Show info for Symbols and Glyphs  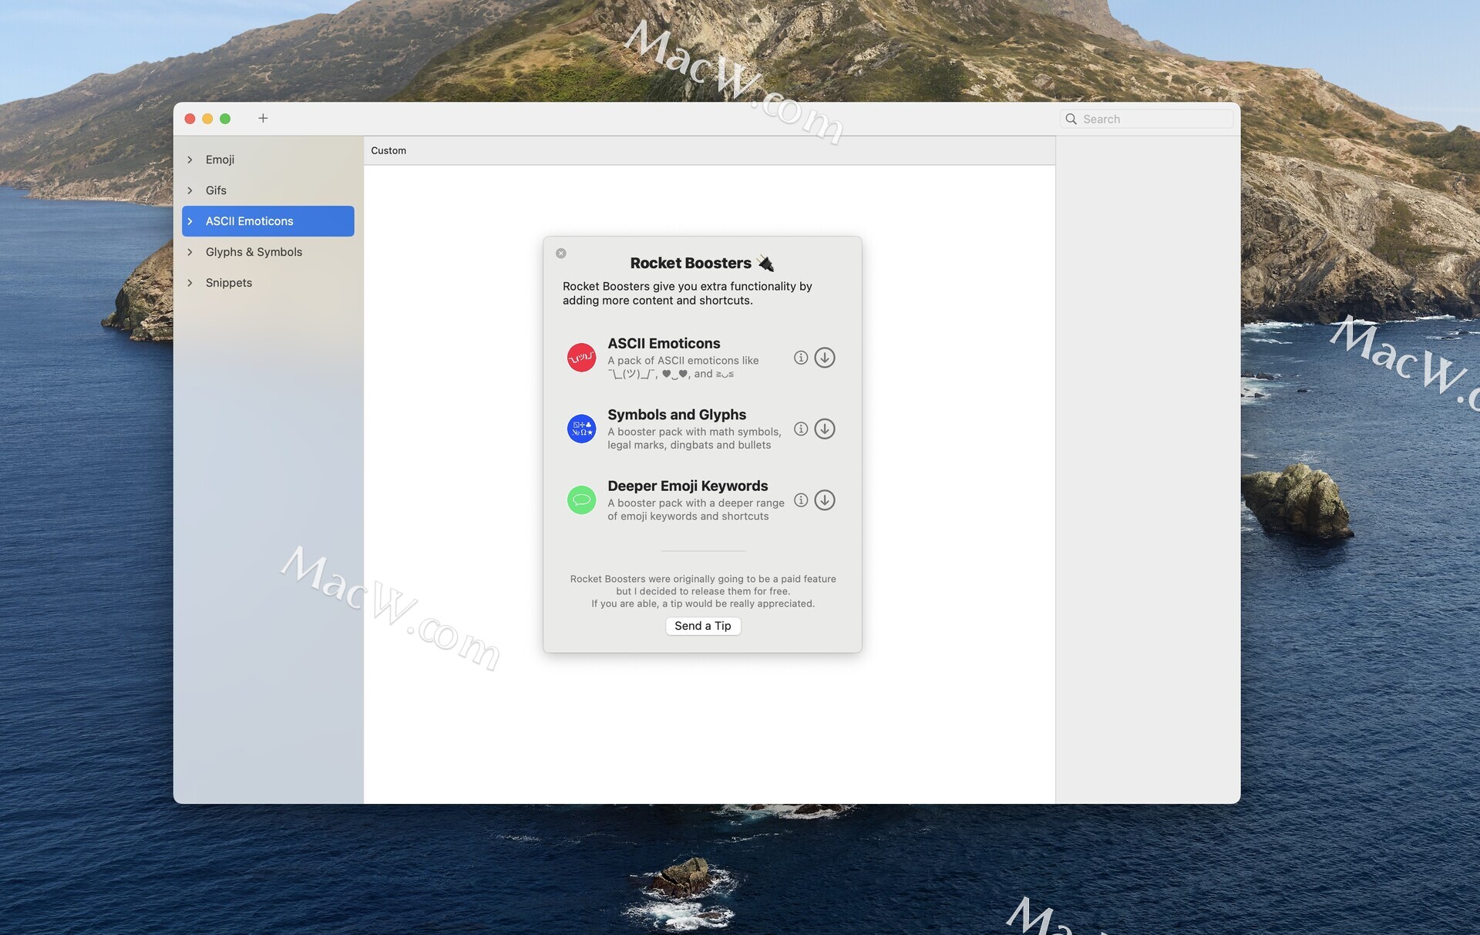point(801,429)
